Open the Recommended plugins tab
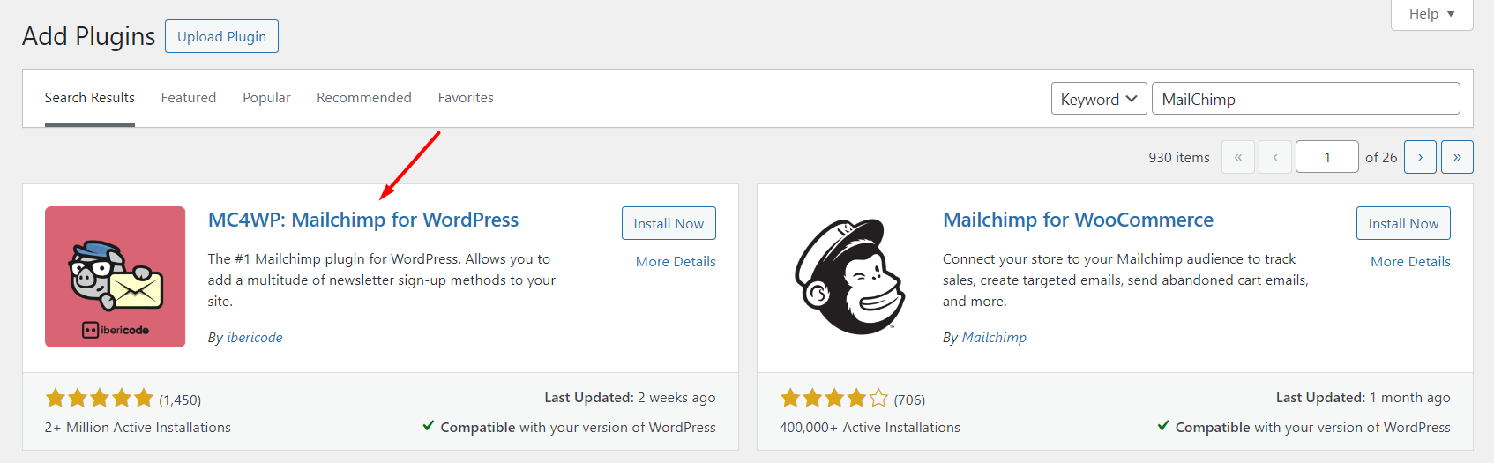The image size is (1494, 463). [363, 98]
